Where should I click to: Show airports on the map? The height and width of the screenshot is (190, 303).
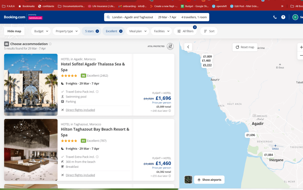coord(209,180)
